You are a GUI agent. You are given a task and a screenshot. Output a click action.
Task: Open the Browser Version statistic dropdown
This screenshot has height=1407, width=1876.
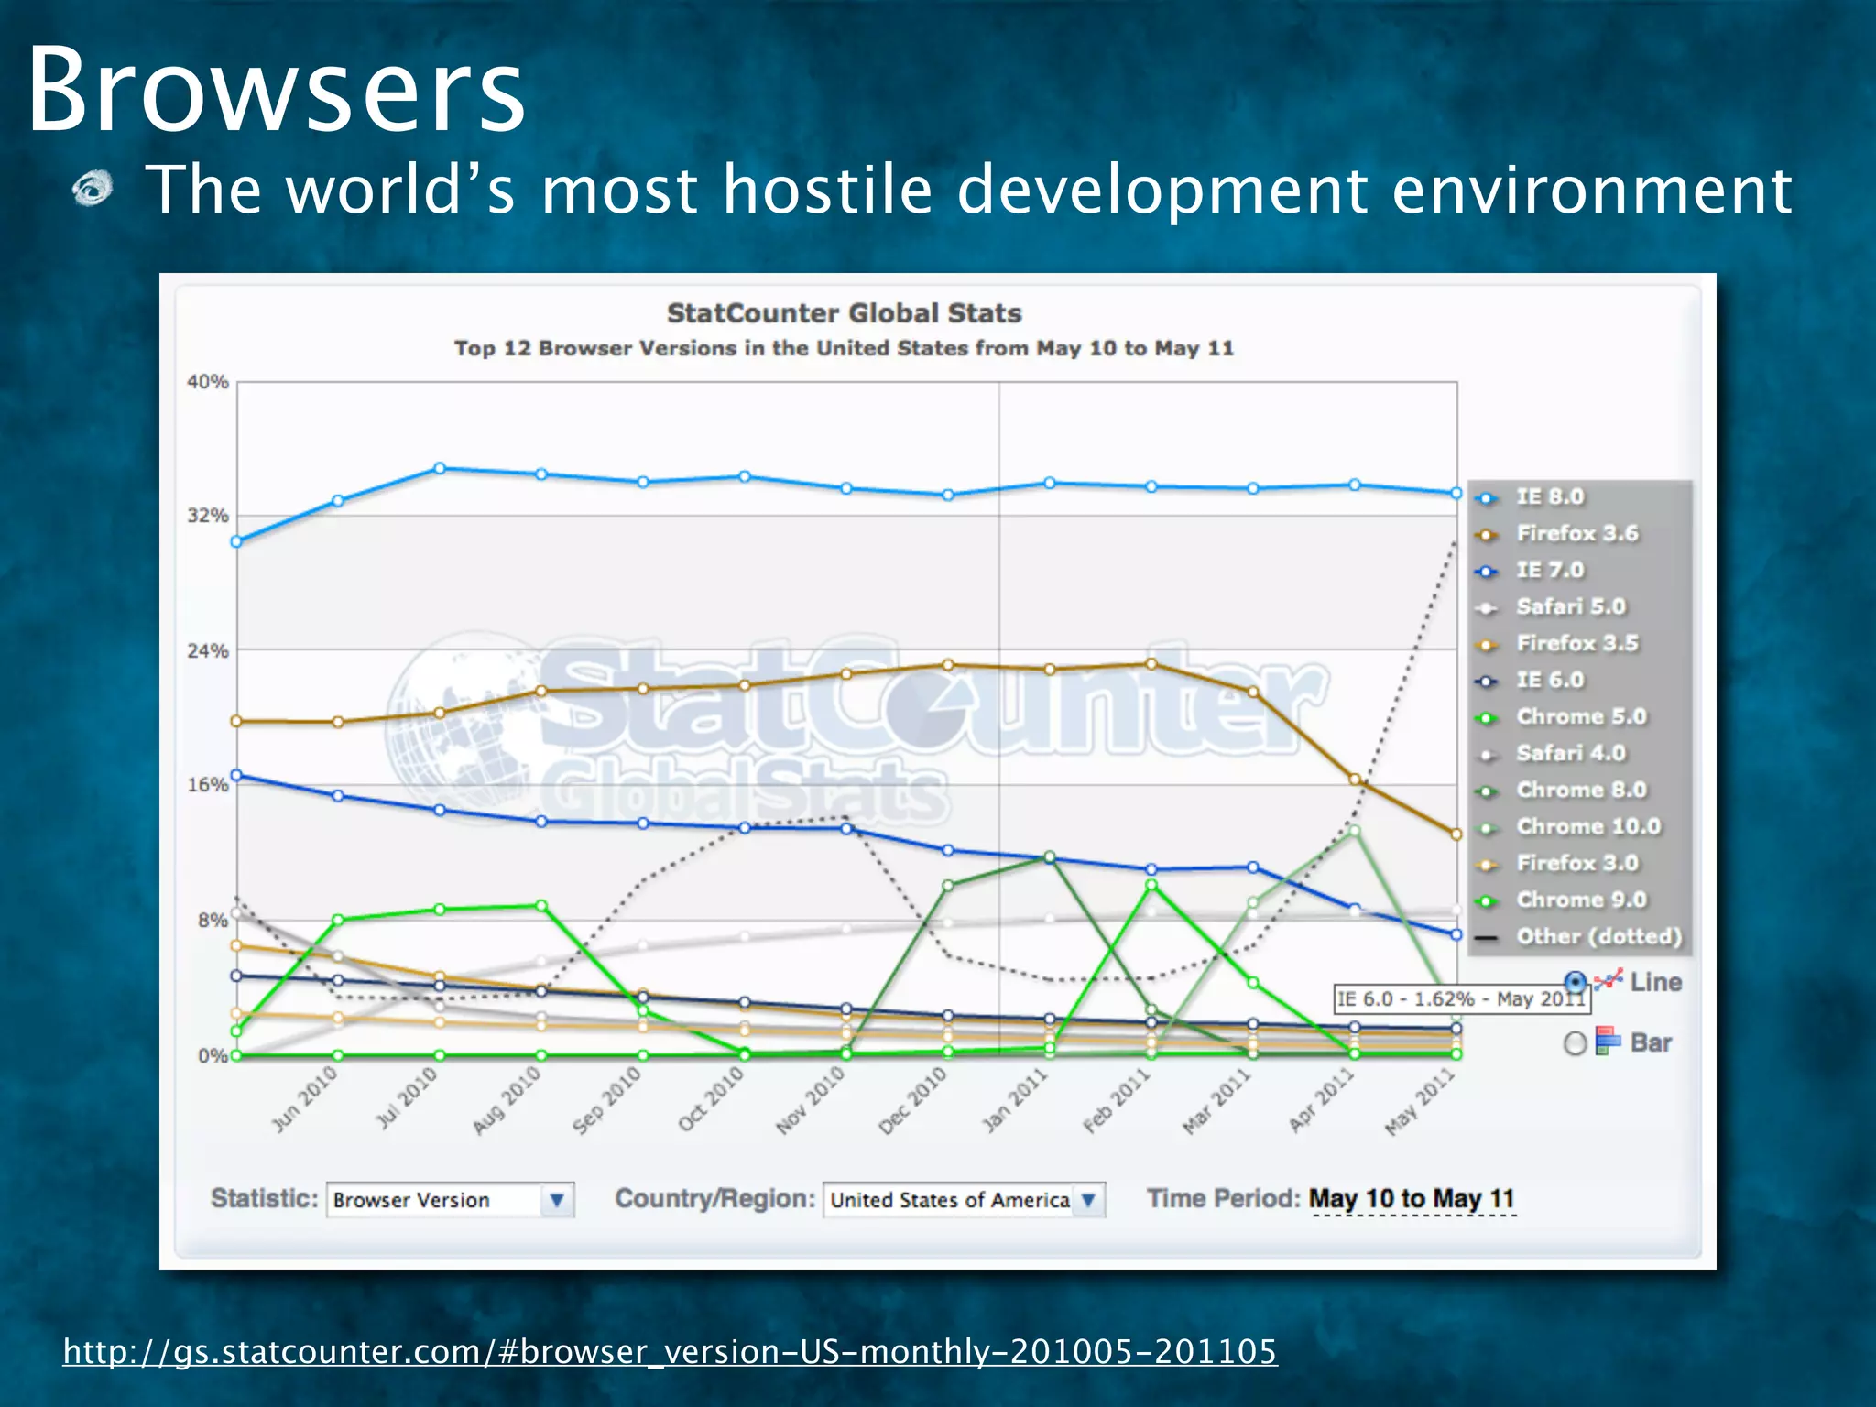(x=450, y=1200)
